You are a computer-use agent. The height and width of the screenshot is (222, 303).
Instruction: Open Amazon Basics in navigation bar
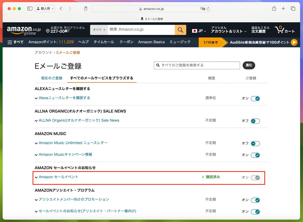click(x=151, y=42)
